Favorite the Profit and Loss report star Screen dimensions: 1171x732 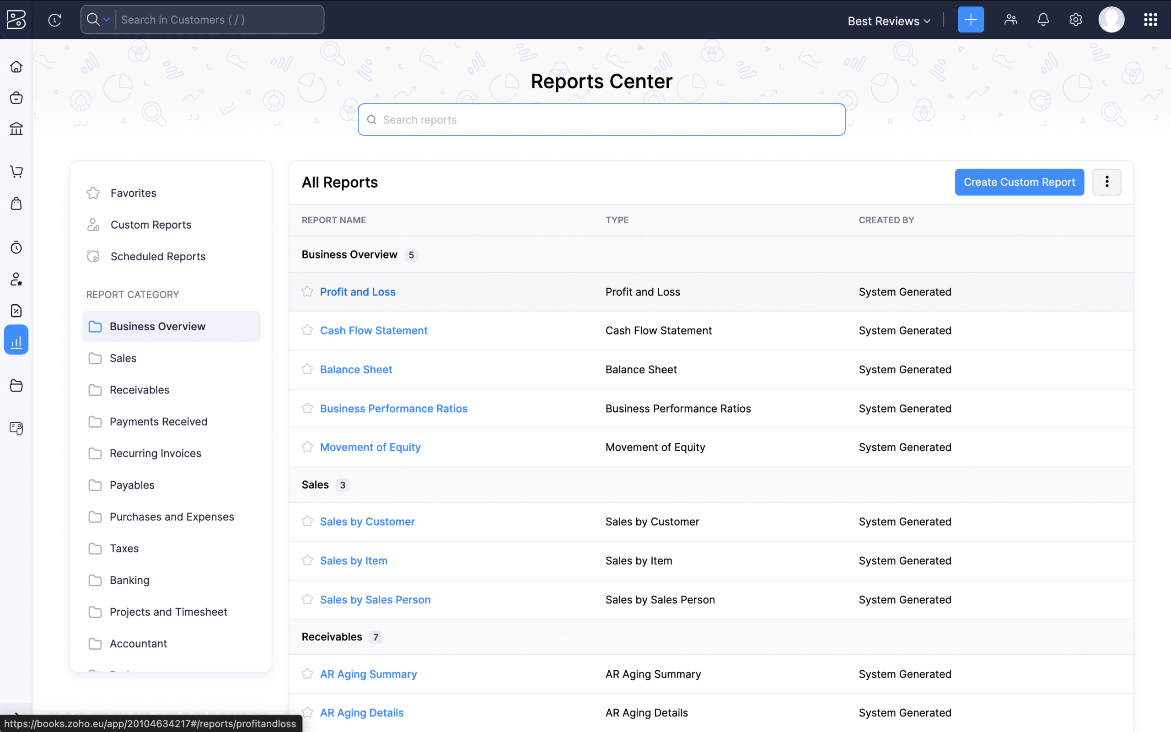coord(307,291)
